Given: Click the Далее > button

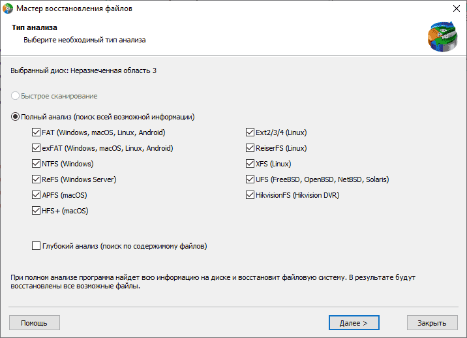Looking at the screenshot, I should [x=354, y=323].
